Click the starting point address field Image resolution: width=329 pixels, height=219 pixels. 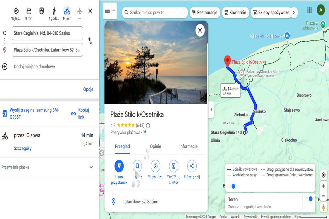point(47,33)
